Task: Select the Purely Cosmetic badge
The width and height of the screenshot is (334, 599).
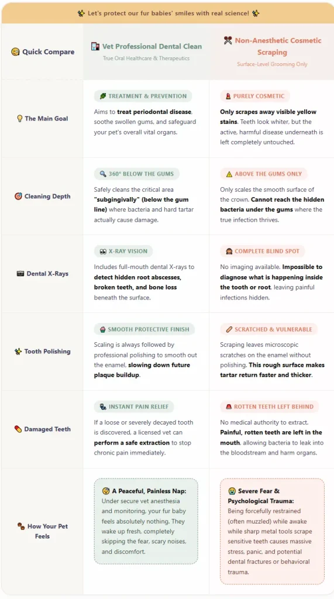Action: tap(255, 96)
